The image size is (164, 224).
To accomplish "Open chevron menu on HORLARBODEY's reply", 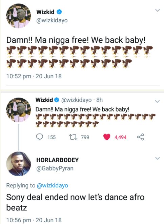I will click(158, 158).
